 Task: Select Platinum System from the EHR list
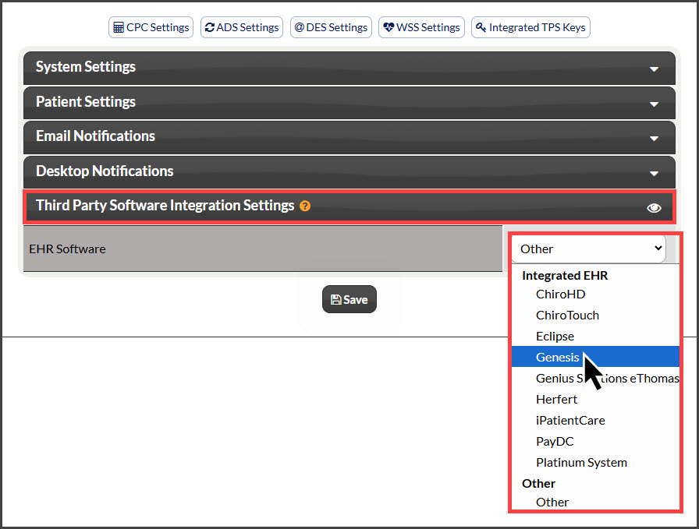(x=595, y=462)
